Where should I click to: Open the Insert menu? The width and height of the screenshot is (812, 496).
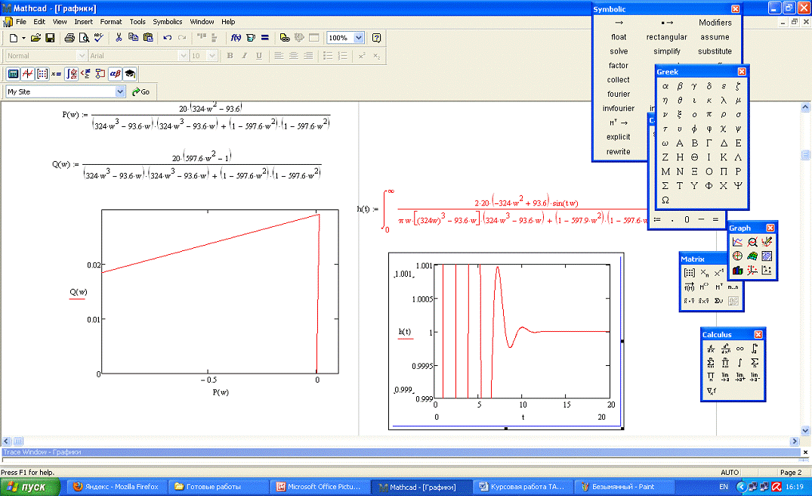(84, 22)
